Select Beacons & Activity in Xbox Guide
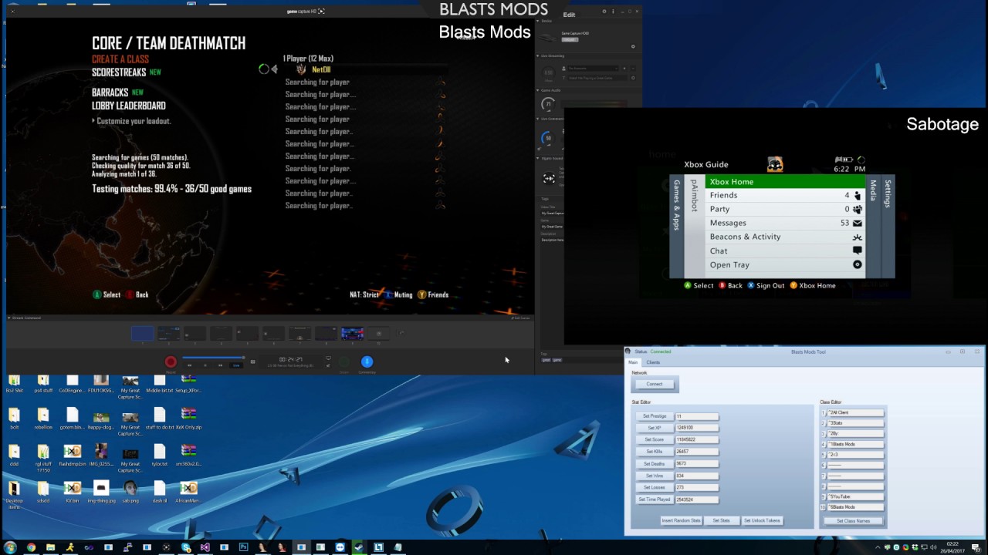The height and width of the screenshot is (555, 988). 784,237
